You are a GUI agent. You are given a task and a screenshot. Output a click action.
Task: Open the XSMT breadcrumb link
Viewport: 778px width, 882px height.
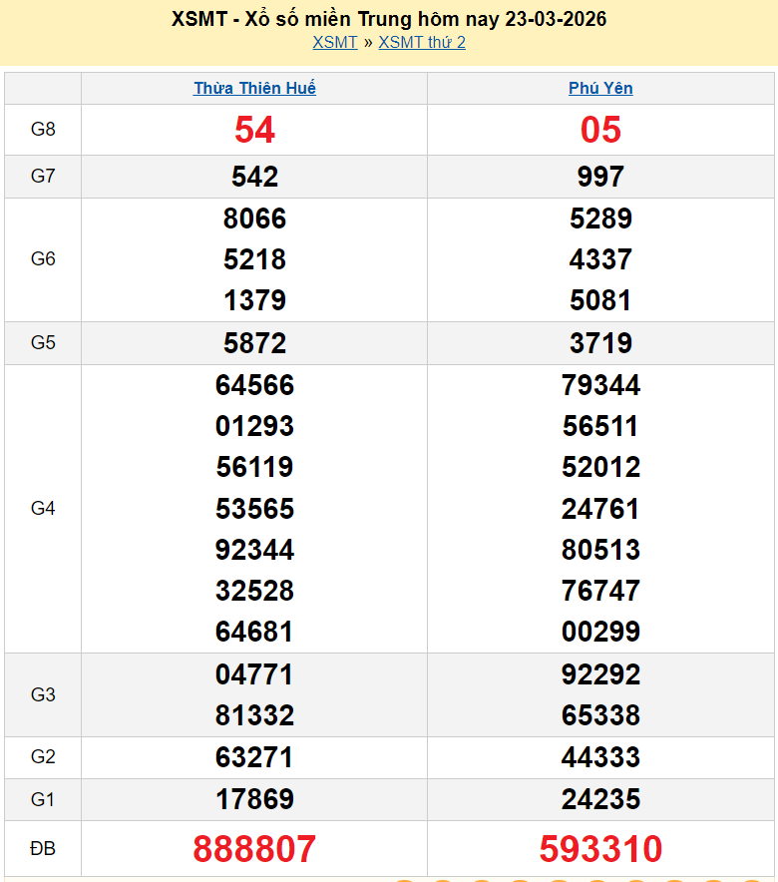point(334,42)
